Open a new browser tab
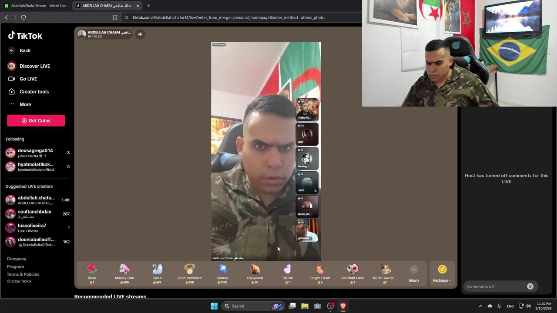Screen dimensions: 557x313 coord(148,6)
